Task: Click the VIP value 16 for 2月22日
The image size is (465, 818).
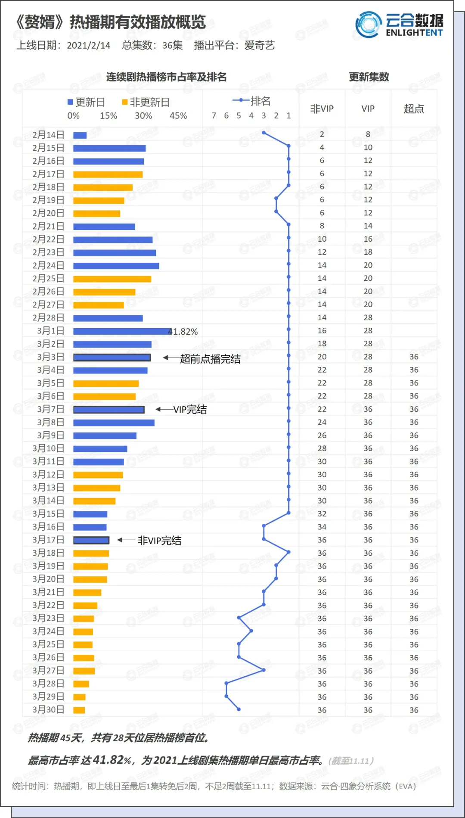Action: pyautogui.click(x=368, y=239)
